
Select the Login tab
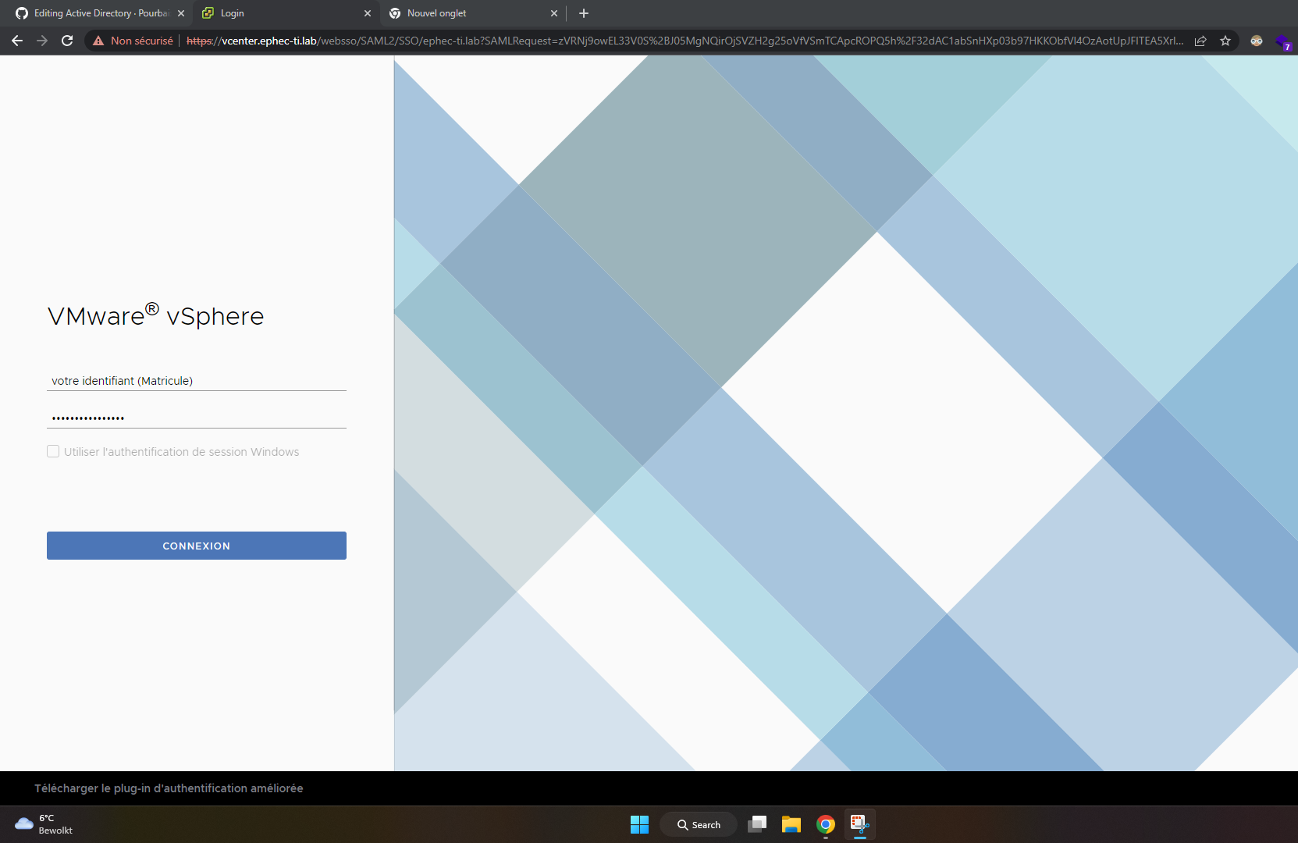point(286,13)
